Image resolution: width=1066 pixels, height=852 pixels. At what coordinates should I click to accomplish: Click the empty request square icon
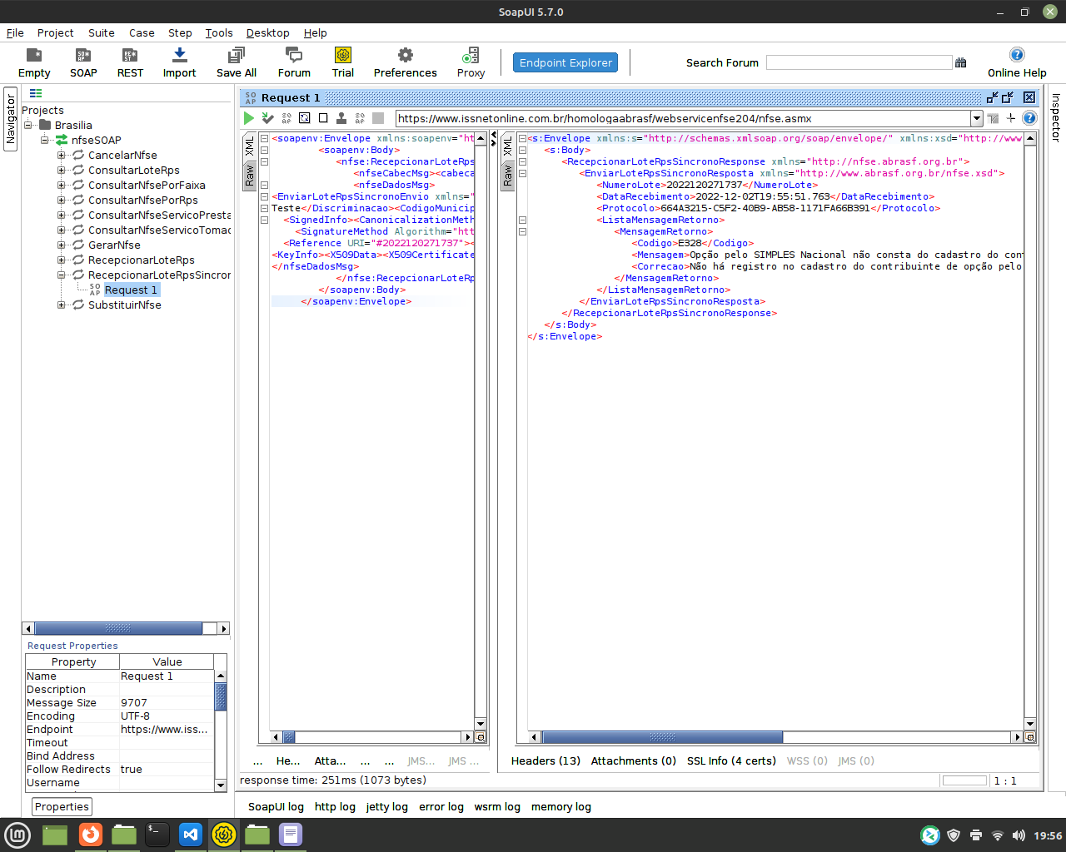[x=323, y=118]
